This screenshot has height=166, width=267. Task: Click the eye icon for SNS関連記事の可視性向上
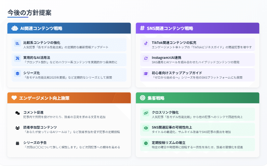coord(146,128)
